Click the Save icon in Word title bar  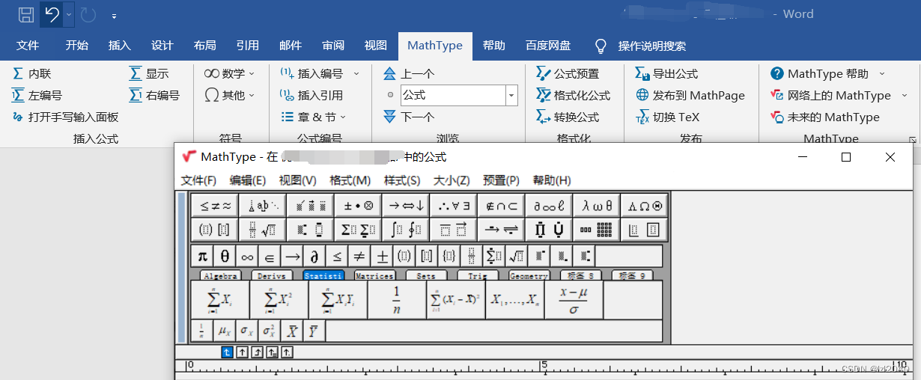tap(25, 14)
